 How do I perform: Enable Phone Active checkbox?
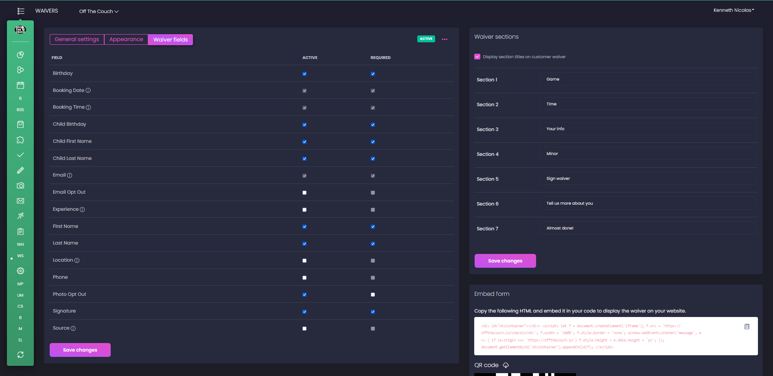pyautogui.click(x=304, y=278)
